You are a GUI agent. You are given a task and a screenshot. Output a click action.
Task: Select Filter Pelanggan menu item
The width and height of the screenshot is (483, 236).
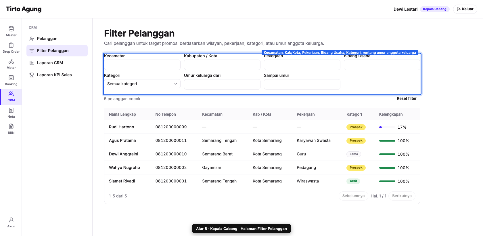pos(57,51)
